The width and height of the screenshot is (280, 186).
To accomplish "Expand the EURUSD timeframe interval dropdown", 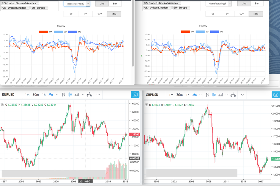I will click(57, 95).
